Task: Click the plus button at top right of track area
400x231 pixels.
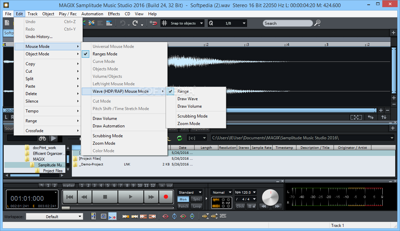Action: click(x=393, y=33)
